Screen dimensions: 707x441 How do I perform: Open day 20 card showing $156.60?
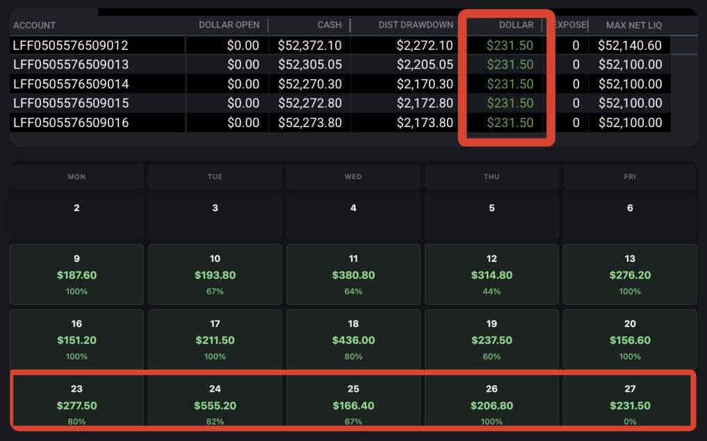point(630,339)
